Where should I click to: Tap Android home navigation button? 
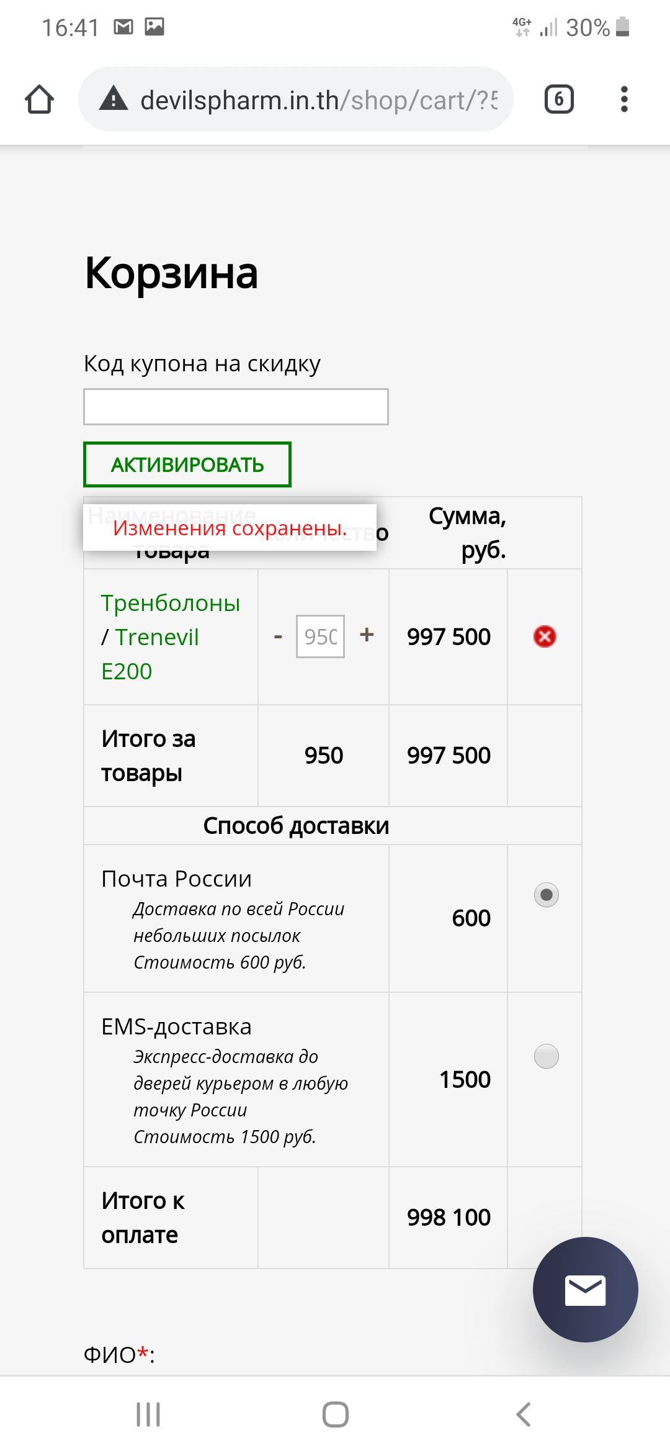(x=335, y=1415)
